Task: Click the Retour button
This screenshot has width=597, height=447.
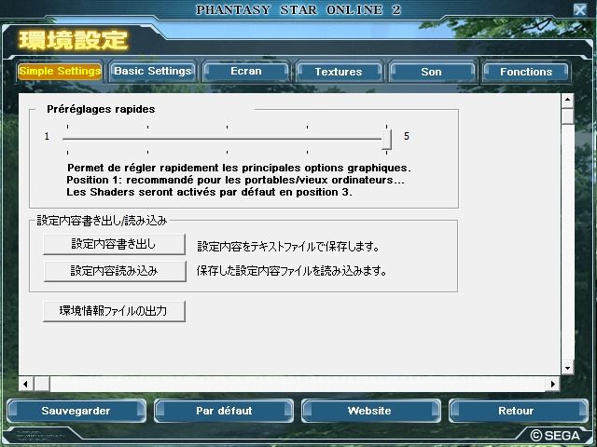Action: click(x=519, y=411)
